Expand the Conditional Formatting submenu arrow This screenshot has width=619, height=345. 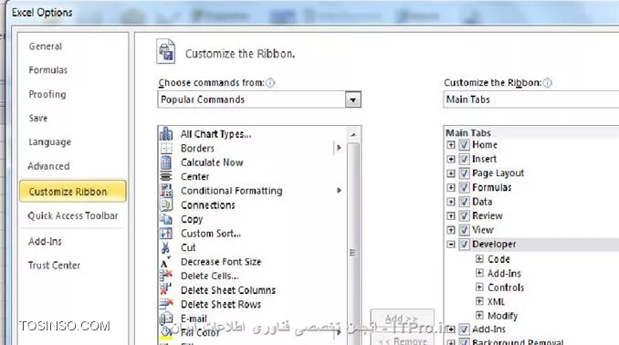339,191
